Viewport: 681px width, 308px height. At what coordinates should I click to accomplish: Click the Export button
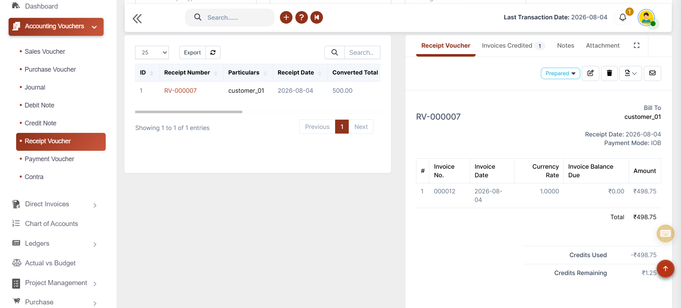192,52
